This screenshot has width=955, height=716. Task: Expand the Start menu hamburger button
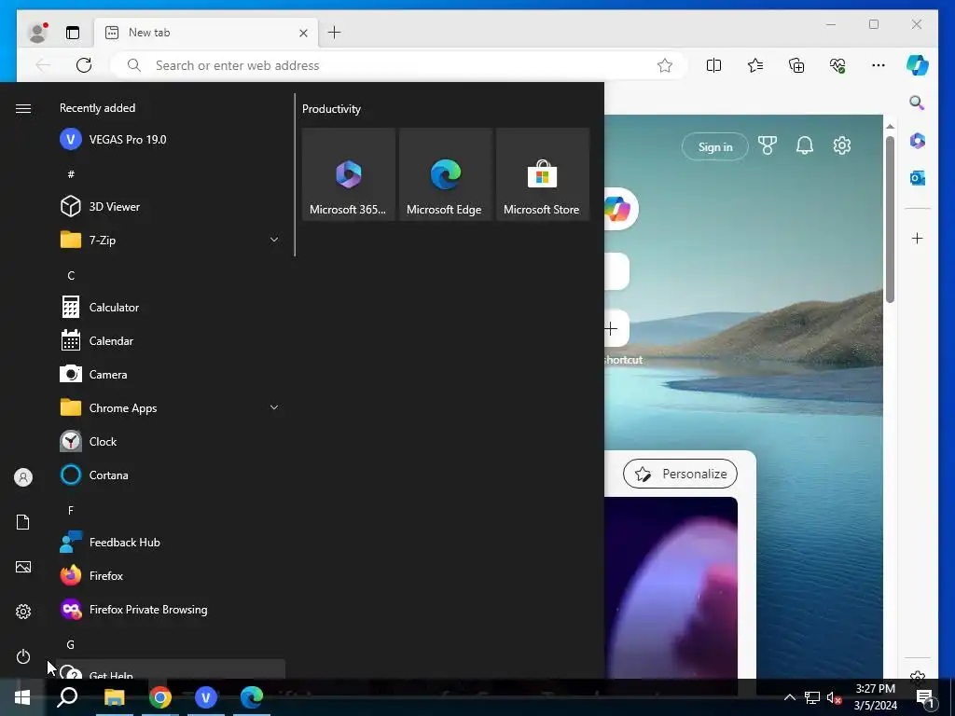click(23, 108)
